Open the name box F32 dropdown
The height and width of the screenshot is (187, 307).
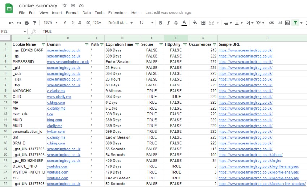coord(25,31)
